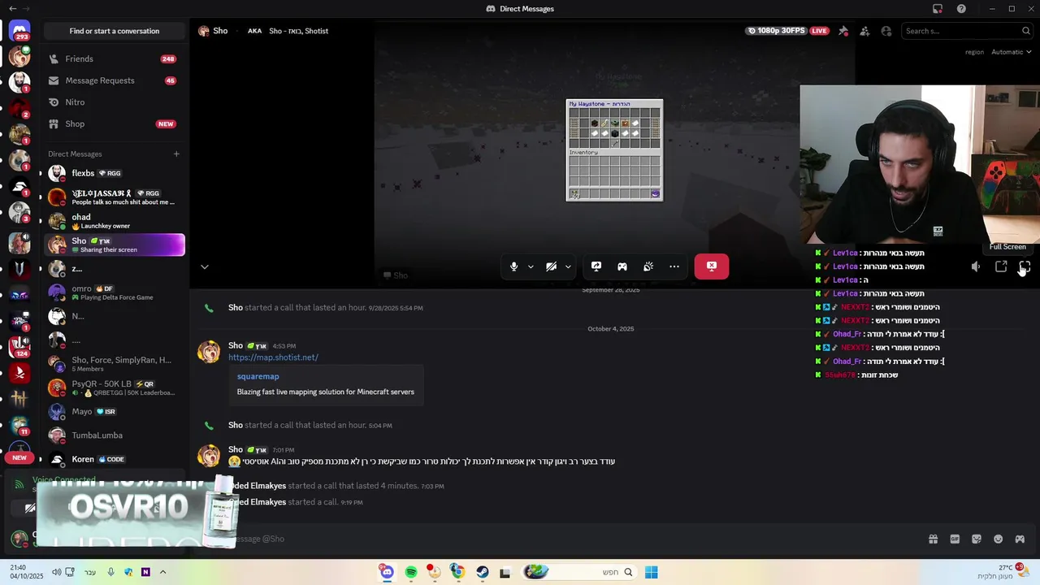Click the Search field in header
1040x585 pixels.
pos(967,31)
